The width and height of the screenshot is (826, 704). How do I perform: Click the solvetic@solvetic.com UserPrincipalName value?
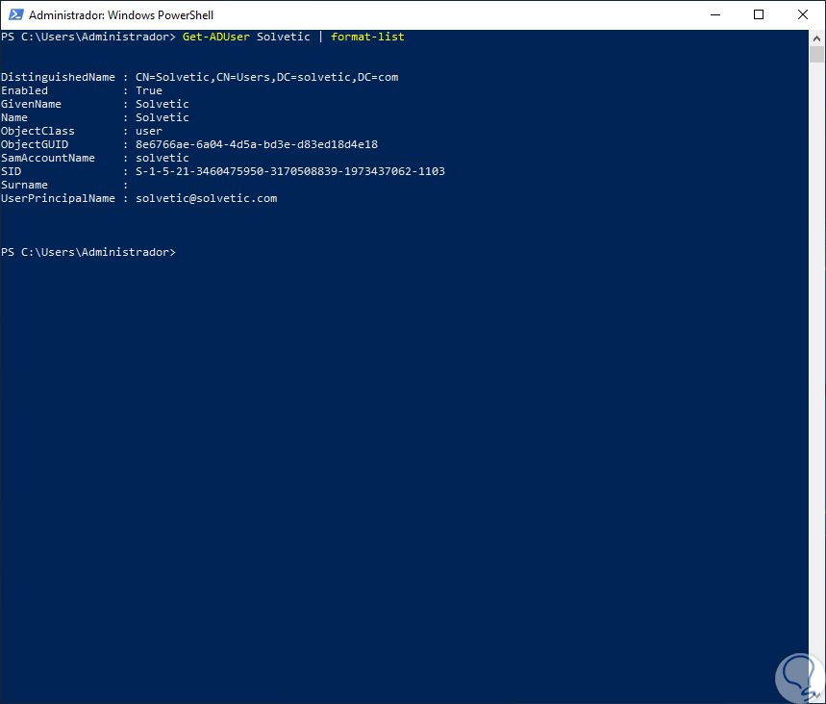[x=206, y=198]
